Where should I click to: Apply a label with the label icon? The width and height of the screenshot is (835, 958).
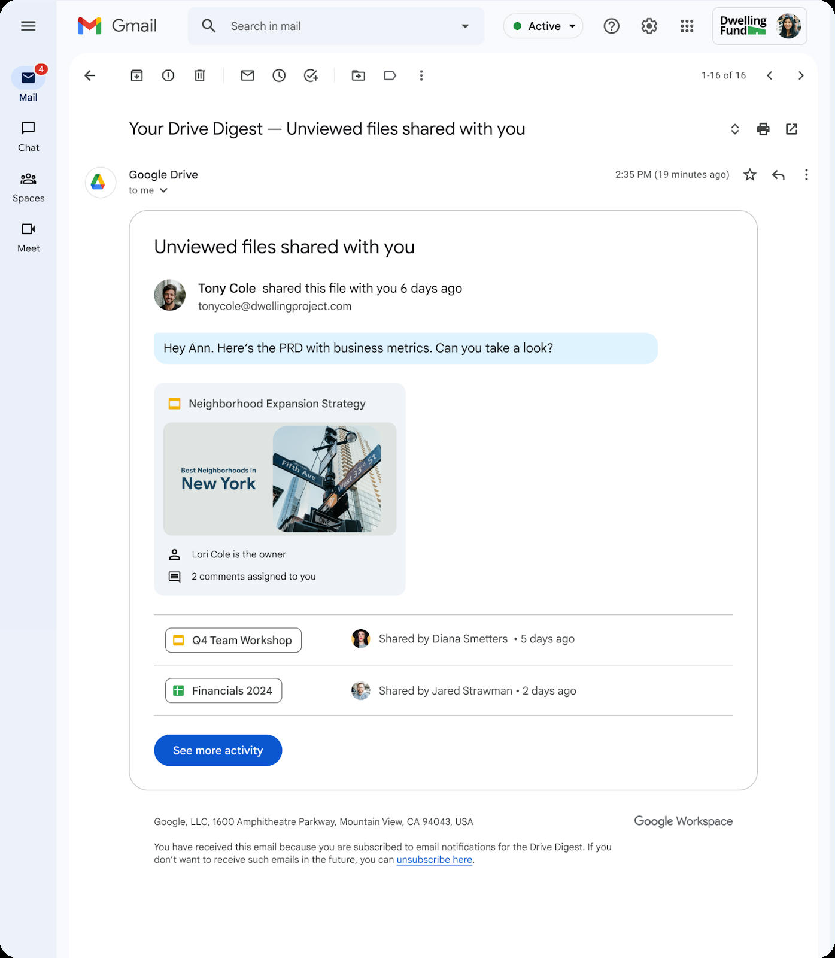[x=390, y=75]
